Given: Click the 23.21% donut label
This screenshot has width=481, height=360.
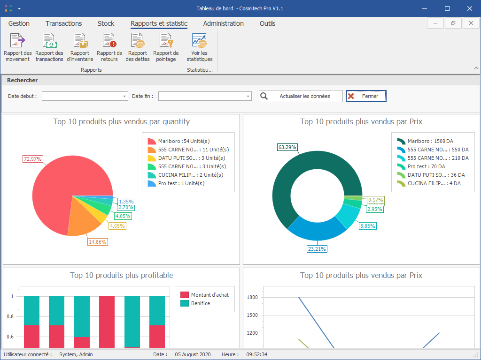Looking at the screenshot, I should pyautogui.click(x=317, y=249).
